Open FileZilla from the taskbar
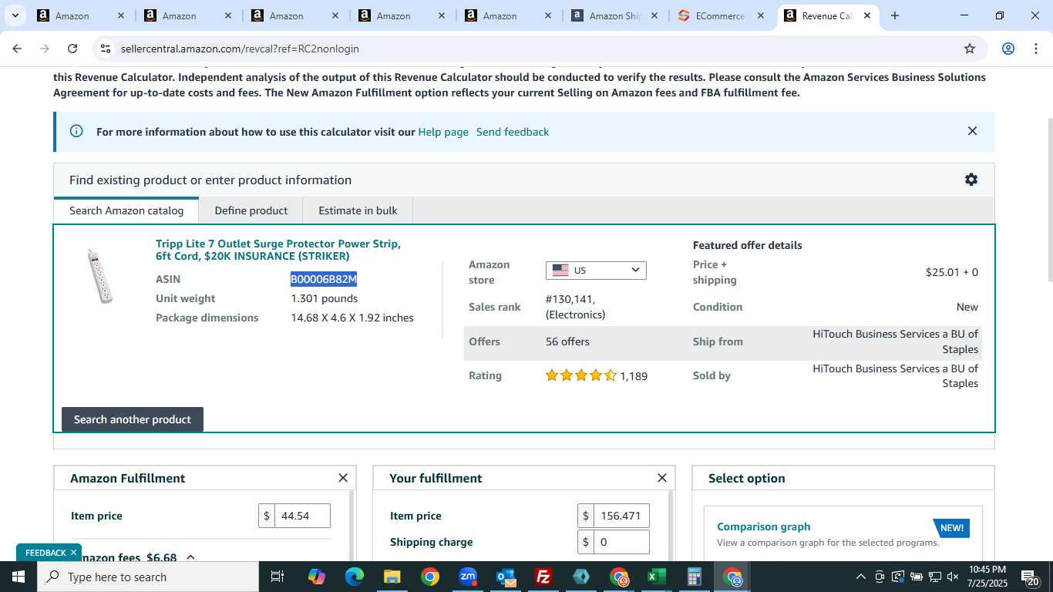This screenshot has height=592, width=1053. 543,577
